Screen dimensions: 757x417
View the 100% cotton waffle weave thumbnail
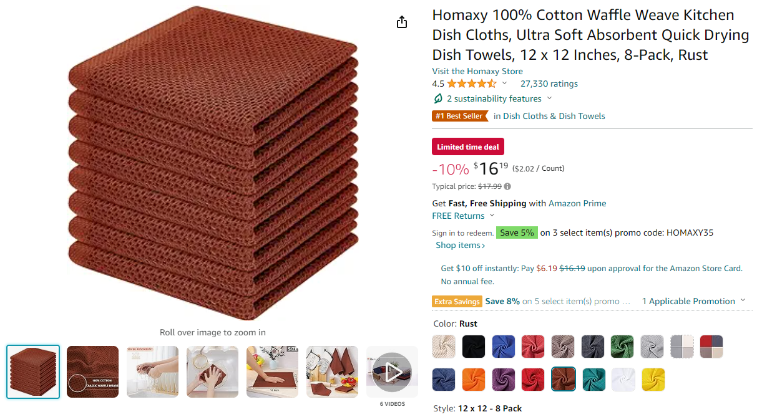pos(92,372)
